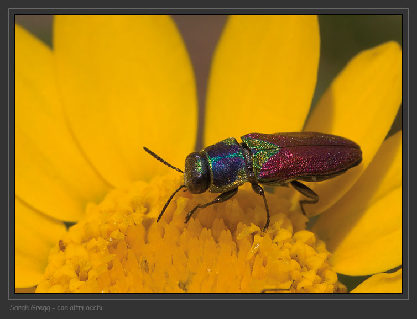Click the beetle photo on the flower
The image size is (417, 319).
[x=208, y=154]
